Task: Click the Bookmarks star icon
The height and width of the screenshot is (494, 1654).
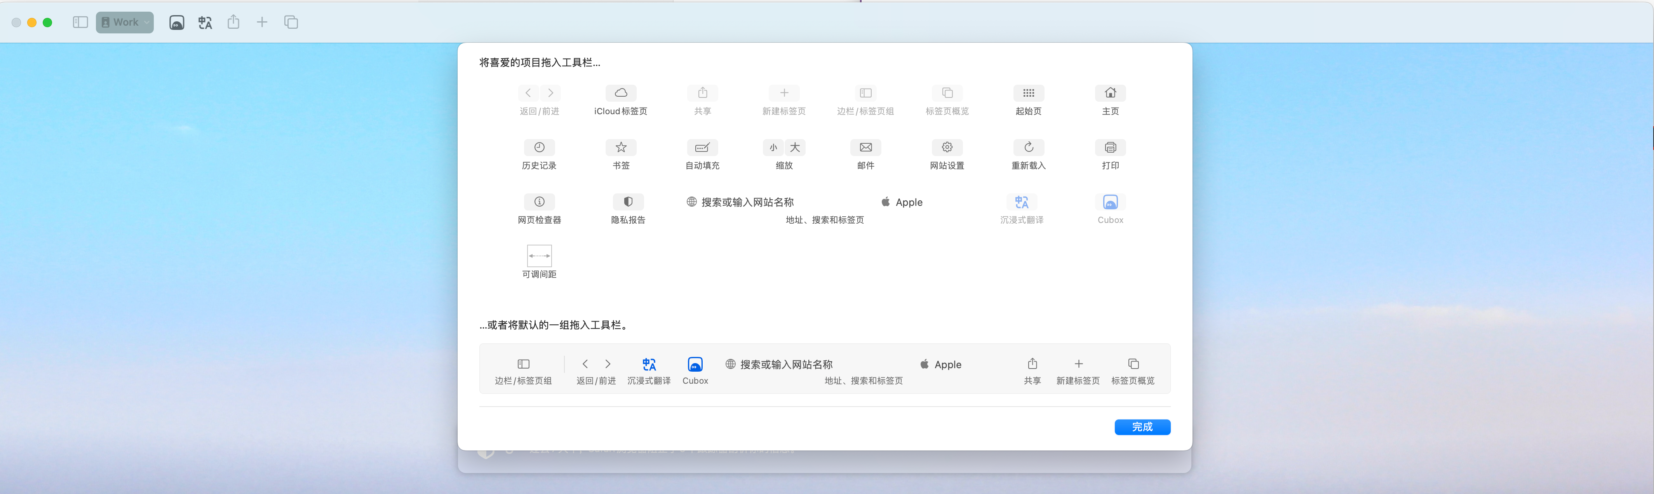Action: 620,148
